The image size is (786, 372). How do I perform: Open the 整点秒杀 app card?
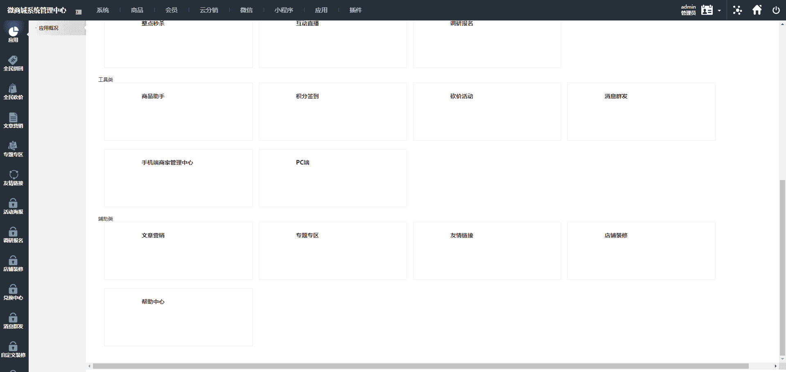178,44
